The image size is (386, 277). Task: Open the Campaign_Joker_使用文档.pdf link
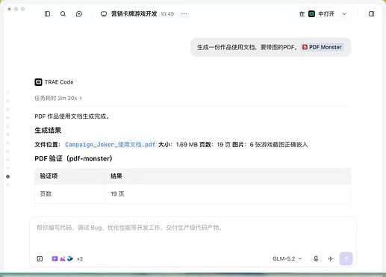pyautogui.click(x=110, y=145)
